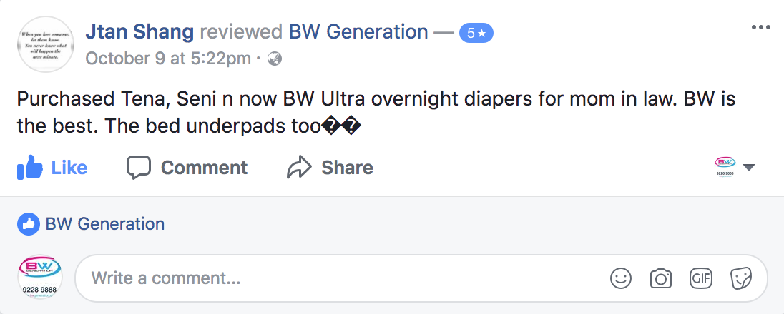Click the thumbs-up Like icon
The image size is (784, 314).
coord(30,168)
